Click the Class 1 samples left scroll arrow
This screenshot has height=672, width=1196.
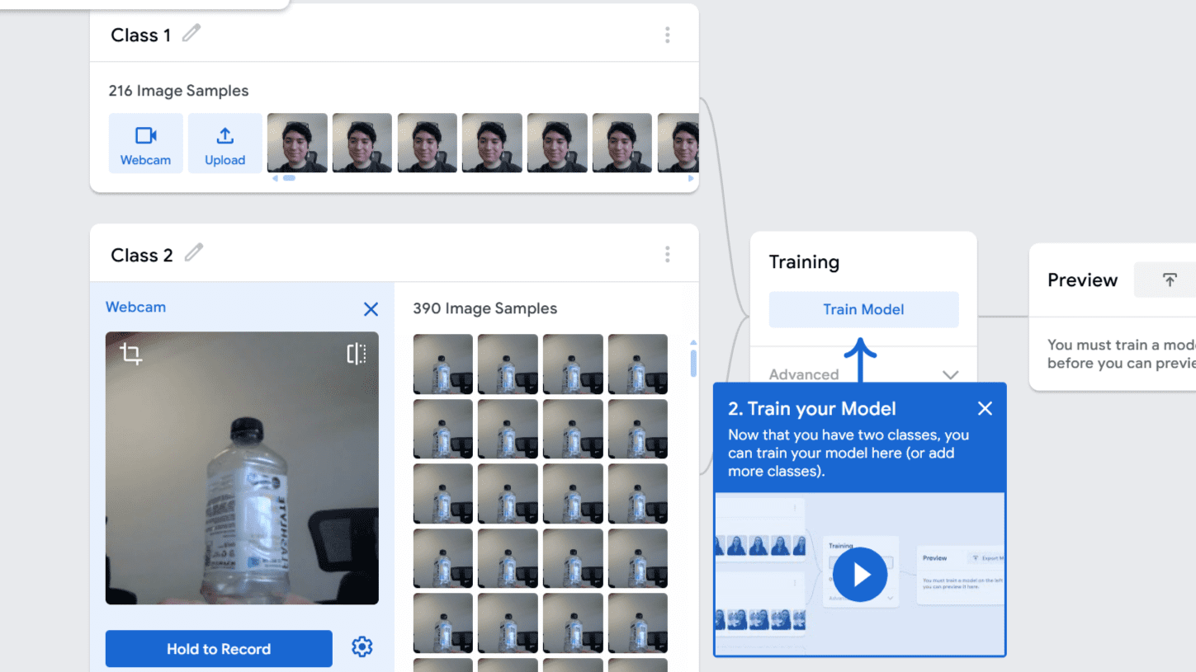(x=275, y=178)
